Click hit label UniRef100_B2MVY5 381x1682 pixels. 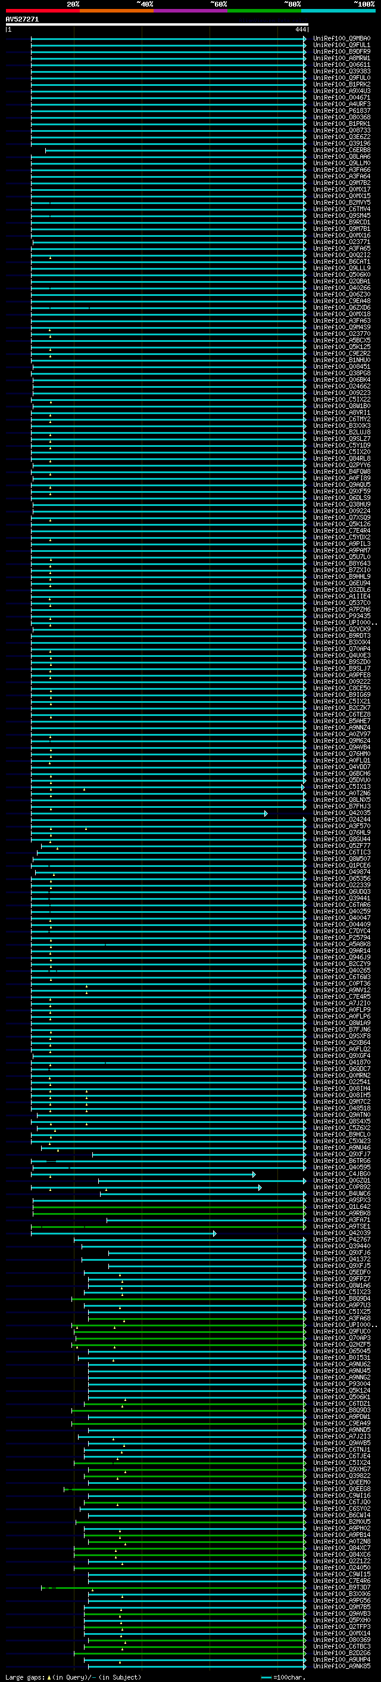(342, 202)
